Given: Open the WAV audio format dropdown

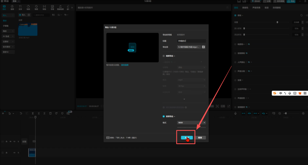Looking at the screenshot, I should pos(191,123).
